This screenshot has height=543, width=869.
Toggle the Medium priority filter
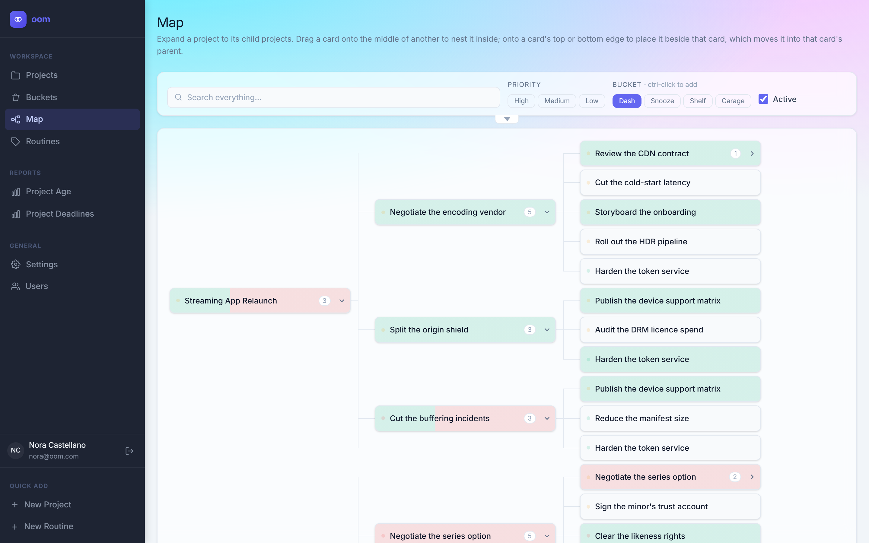point(557,101)
